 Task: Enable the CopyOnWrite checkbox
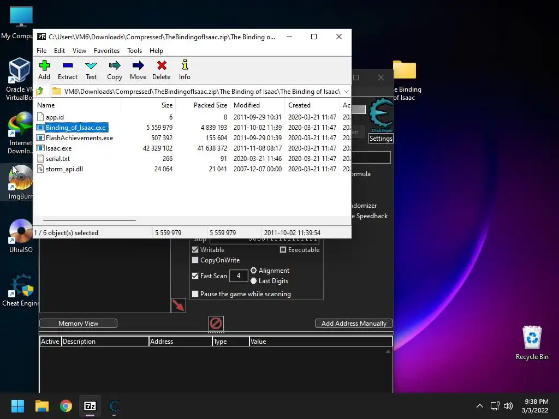pos(195,260)
